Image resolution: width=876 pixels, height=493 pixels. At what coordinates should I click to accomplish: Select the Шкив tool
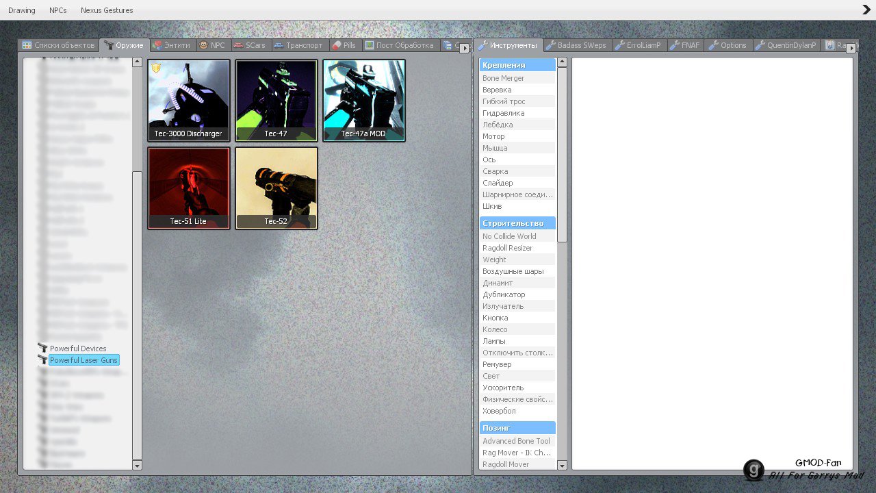[517, 206]
